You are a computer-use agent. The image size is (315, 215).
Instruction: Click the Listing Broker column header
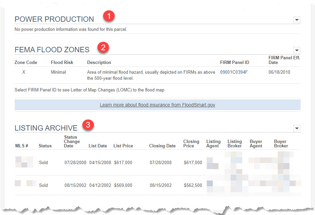coord(235,144)
